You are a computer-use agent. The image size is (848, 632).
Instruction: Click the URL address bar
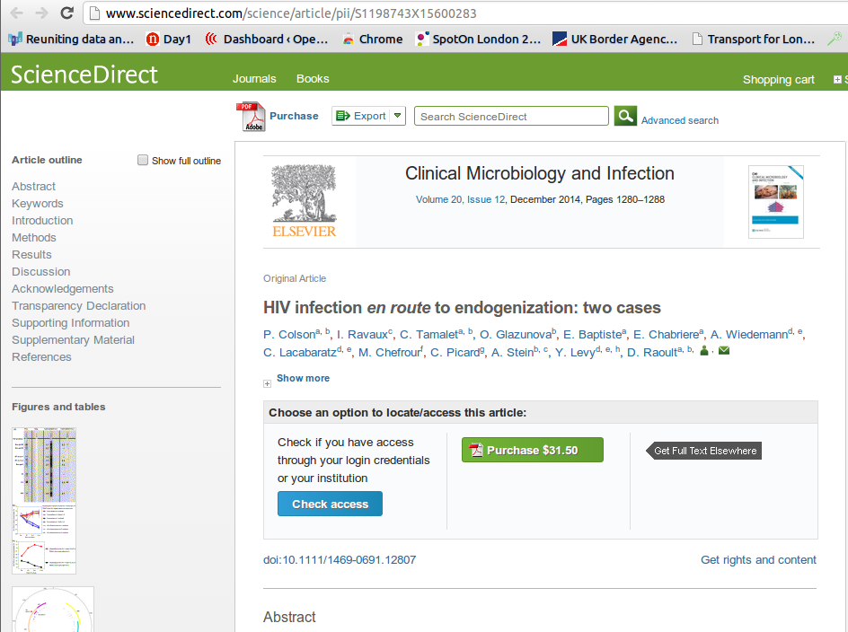[465, 13]
